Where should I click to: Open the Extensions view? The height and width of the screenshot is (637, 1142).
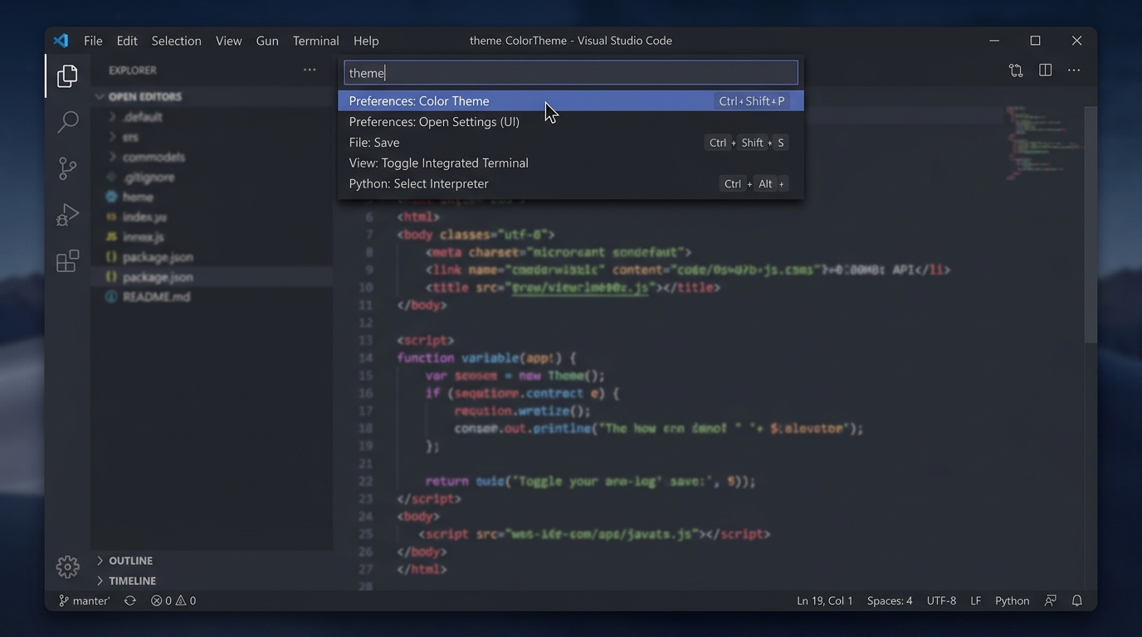[67, 261]
